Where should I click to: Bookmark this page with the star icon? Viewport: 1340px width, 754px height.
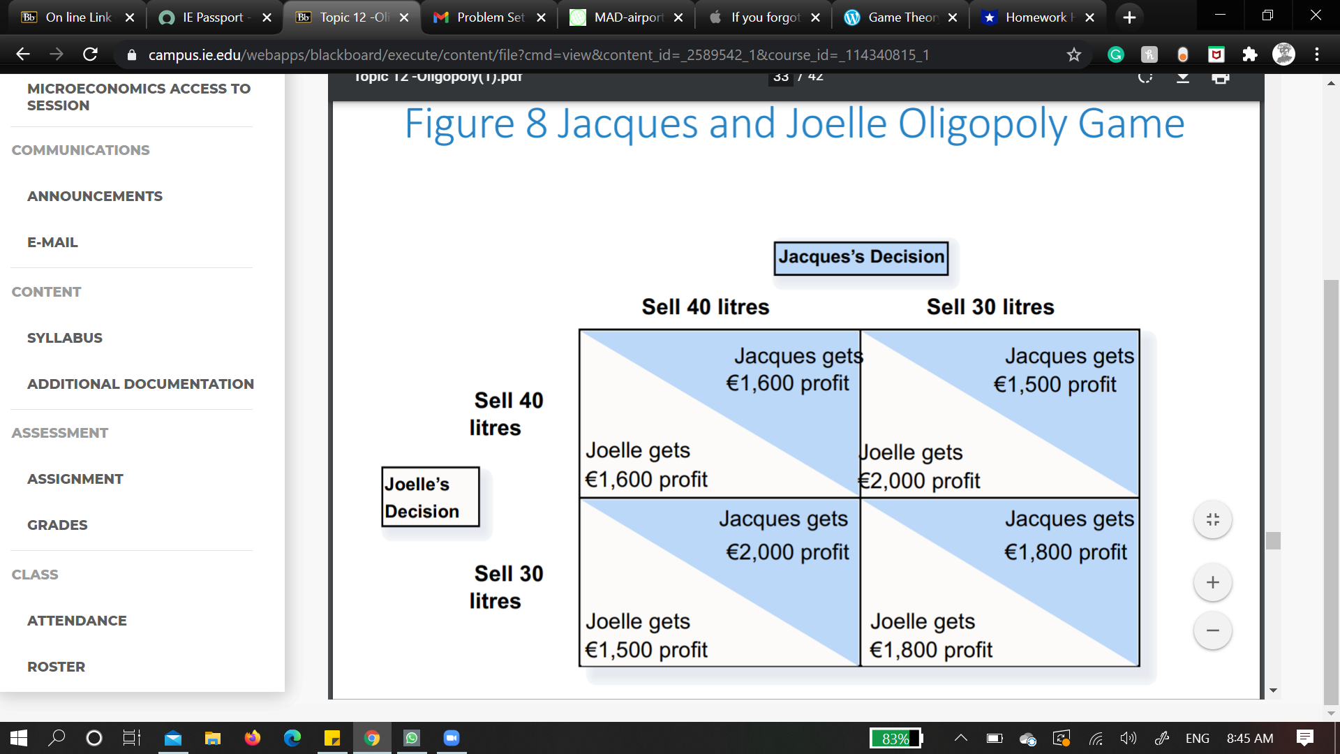click(x=1073, y=54)
